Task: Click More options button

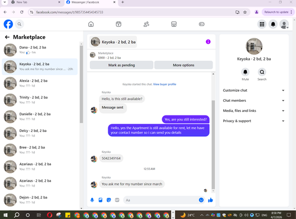Action: click(184, 65)
